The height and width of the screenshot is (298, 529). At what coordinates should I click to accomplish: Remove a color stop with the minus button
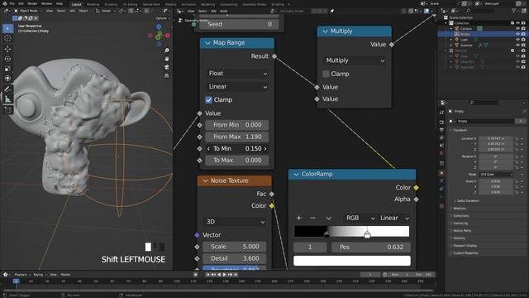(312, 218)
